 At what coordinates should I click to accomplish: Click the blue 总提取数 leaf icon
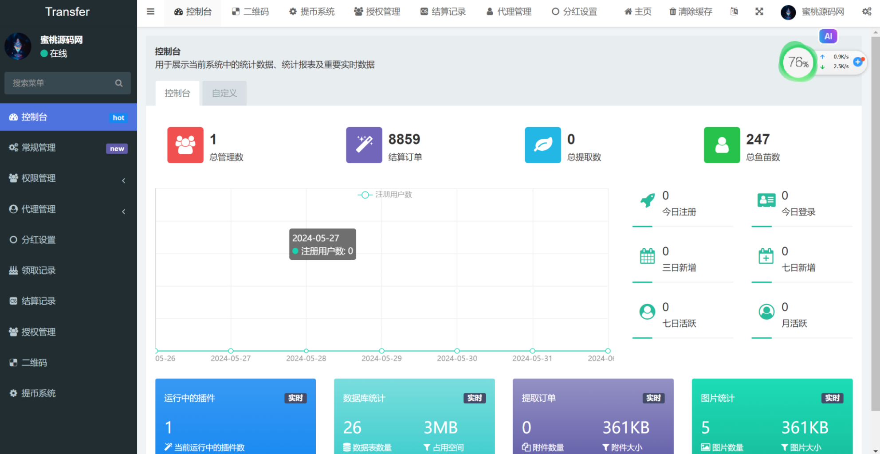pyautogui.click(x=542, y=145)
